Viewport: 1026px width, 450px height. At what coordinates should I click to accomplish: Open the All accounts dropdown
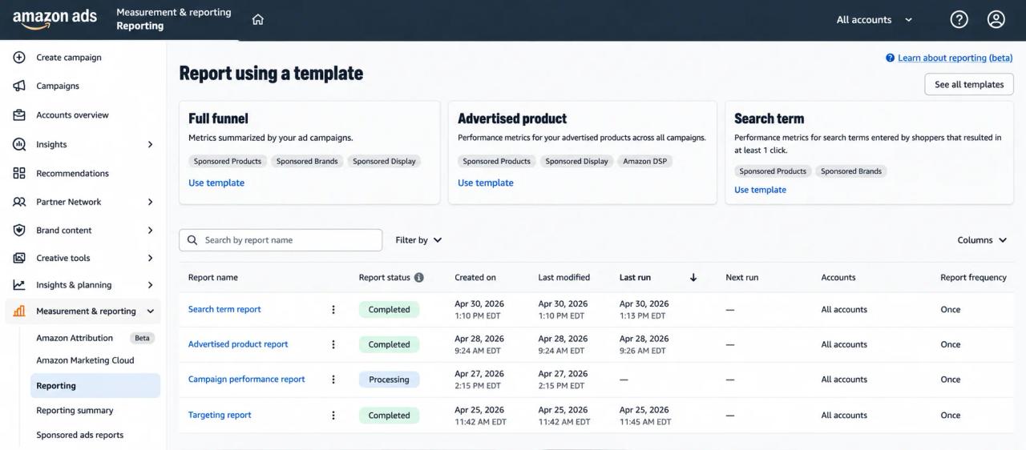pos(874,20)
